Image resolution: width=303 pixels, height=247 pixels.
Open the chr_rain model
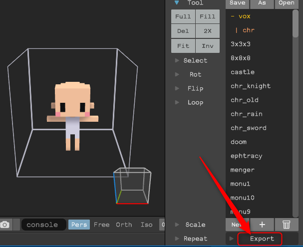(x=247, y=114)
